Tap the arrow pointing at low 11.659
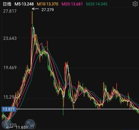 click(9, 127)
